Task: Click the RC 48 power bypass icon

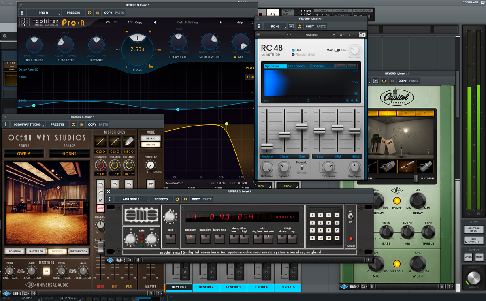Action: point(299,26)
